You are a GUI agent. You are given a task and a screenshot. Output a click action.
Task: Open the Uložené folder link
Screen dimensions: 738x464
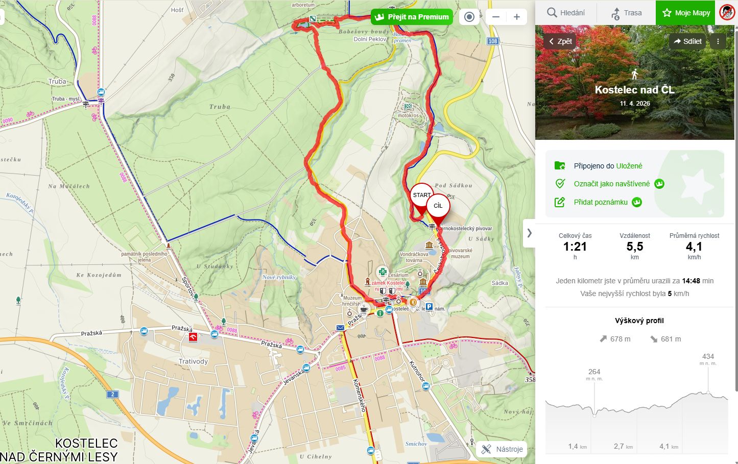click(629, 166)
